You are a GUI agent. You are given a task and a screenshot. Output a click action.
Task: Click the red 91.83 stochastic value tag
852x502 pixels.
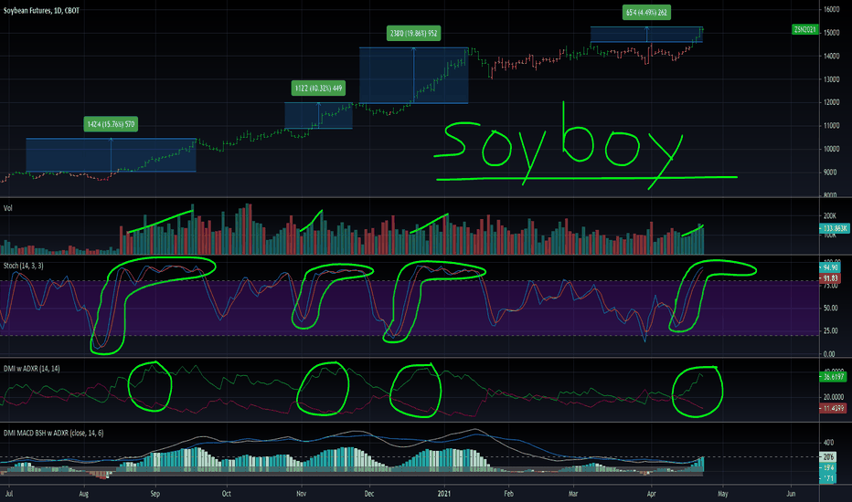click(830, 278)
